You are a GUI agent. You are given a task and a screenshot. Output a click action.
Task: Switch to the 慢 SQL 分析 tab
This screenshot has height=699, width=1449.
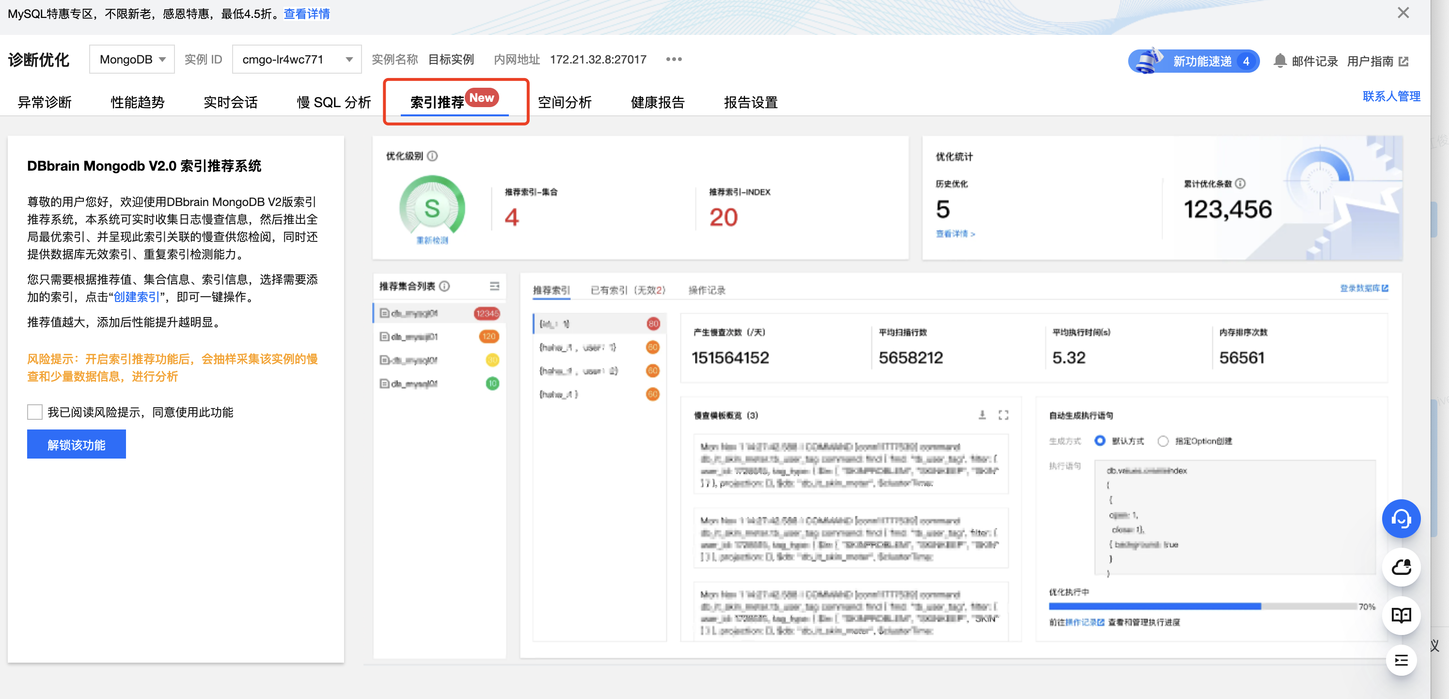click(x=333, y=102)
